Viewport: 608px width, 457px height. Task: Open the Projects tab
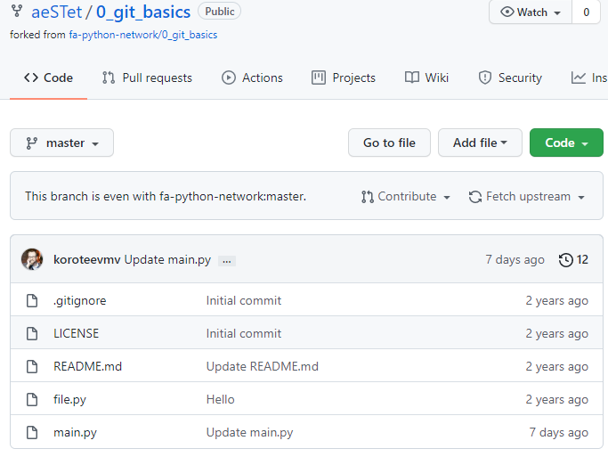(344, 78)
